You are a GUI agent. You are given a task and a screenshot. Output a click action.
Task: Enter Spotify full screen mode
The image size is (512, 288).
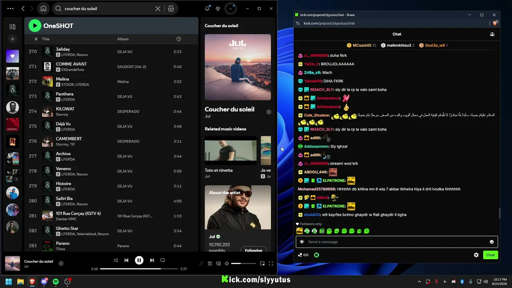271,264
